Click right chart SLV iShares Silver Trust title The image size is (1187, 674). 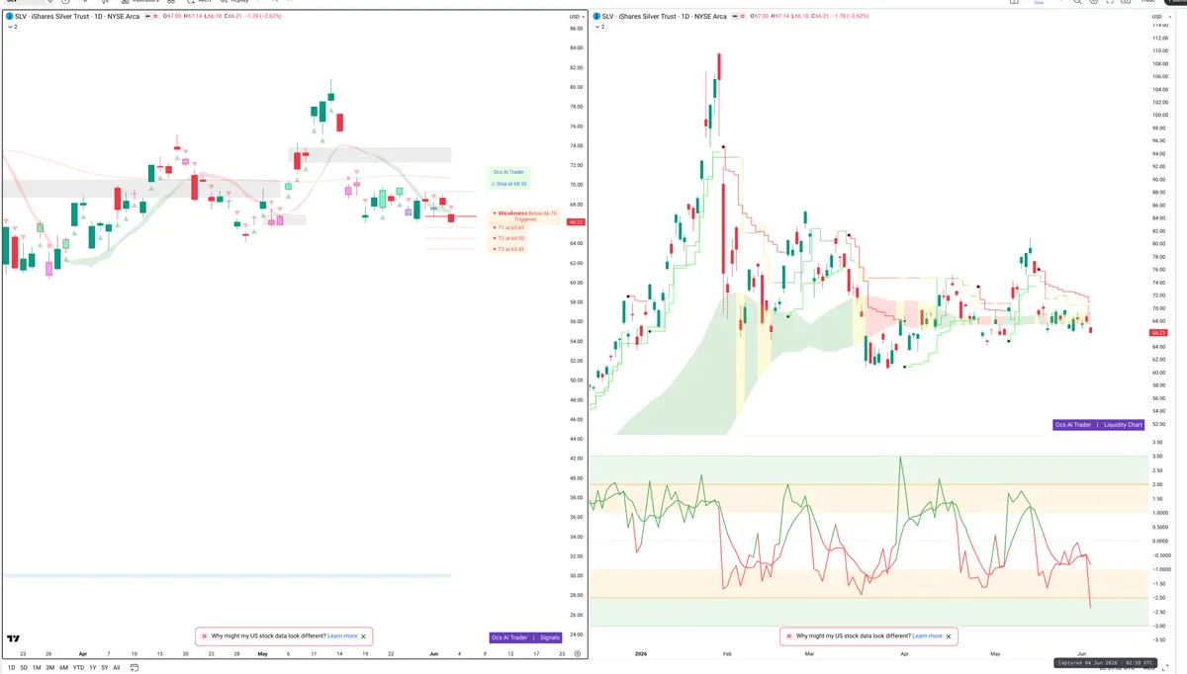coord(665,17)
